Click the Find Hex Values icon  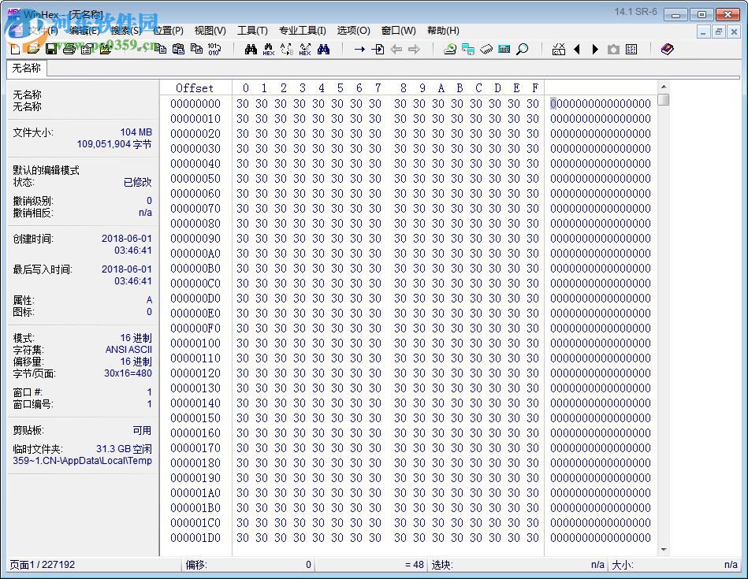(x=269, y=49)
